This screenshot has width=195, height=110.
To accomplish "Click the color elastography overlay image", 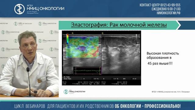I will [x=82, y=47].
